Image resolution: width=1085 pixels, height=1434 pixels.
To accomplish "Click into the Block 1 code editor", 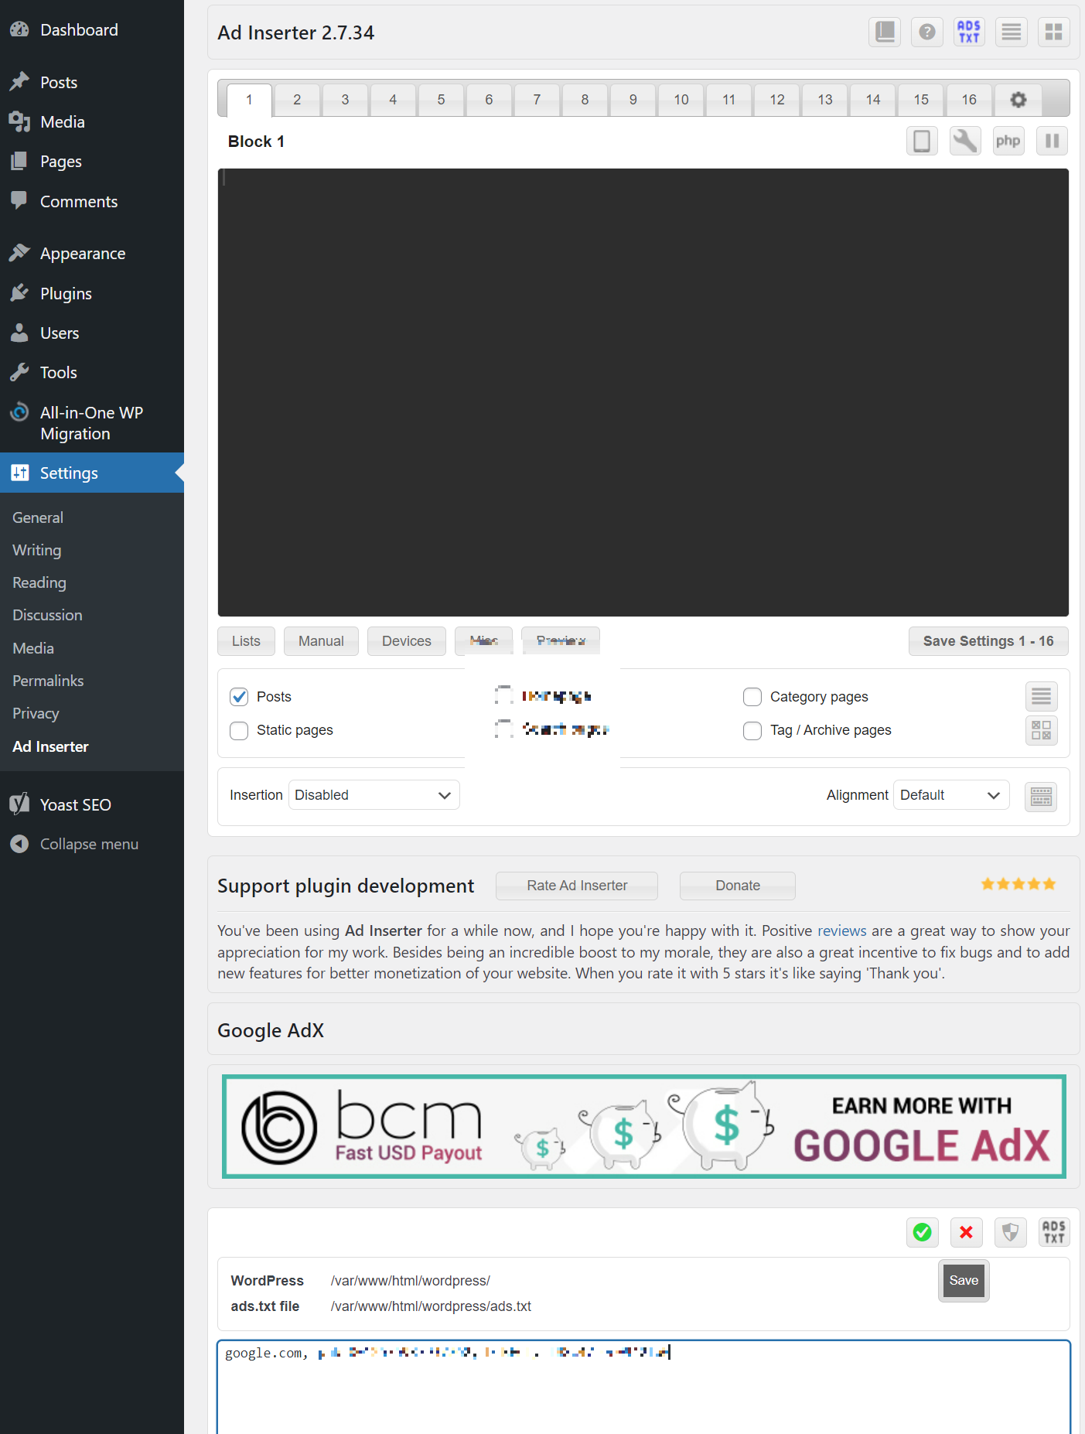I will 643,392.
